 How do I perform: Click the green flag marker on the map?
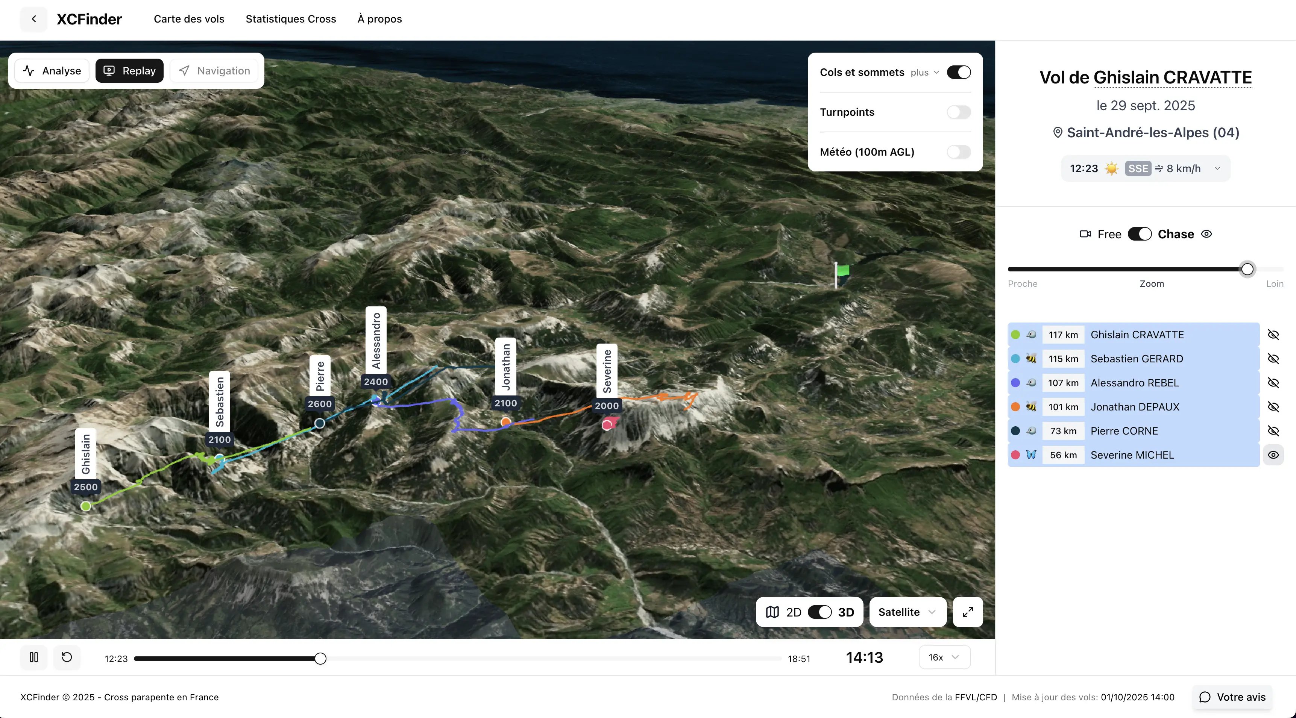tap(843, 271)
